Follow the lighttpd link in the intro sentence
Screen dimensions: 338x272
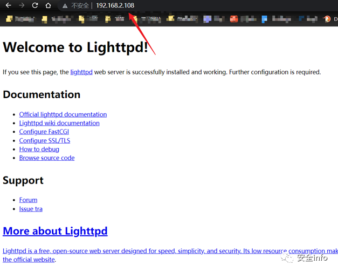pyautogui.click(x=81, y=72)
